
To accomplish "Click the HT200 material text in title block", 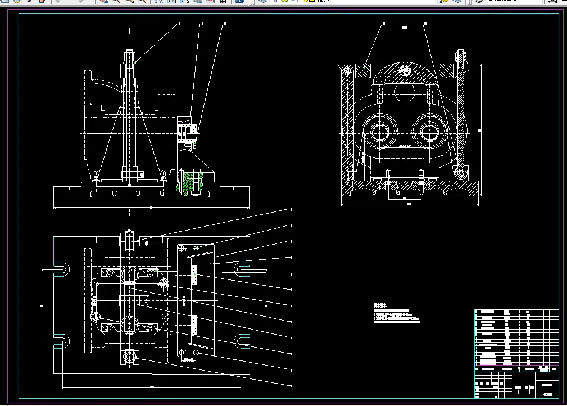I will 547,394.
